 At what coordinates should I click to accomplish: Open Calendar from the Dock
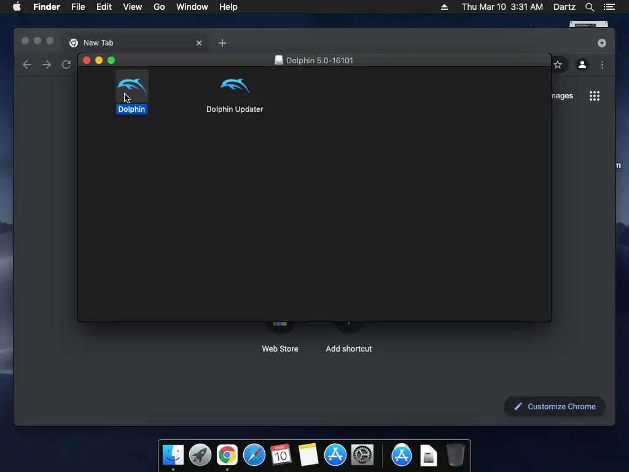click(281, 455)
